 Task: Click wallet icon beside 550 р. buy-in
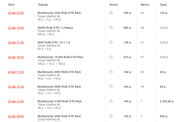click(111, 28)
